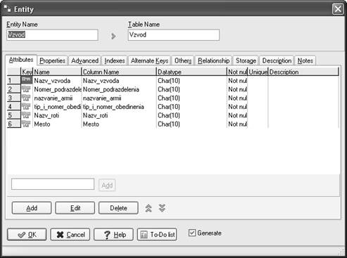Switch to the Properties tab
347x258 pixels.
52,60
